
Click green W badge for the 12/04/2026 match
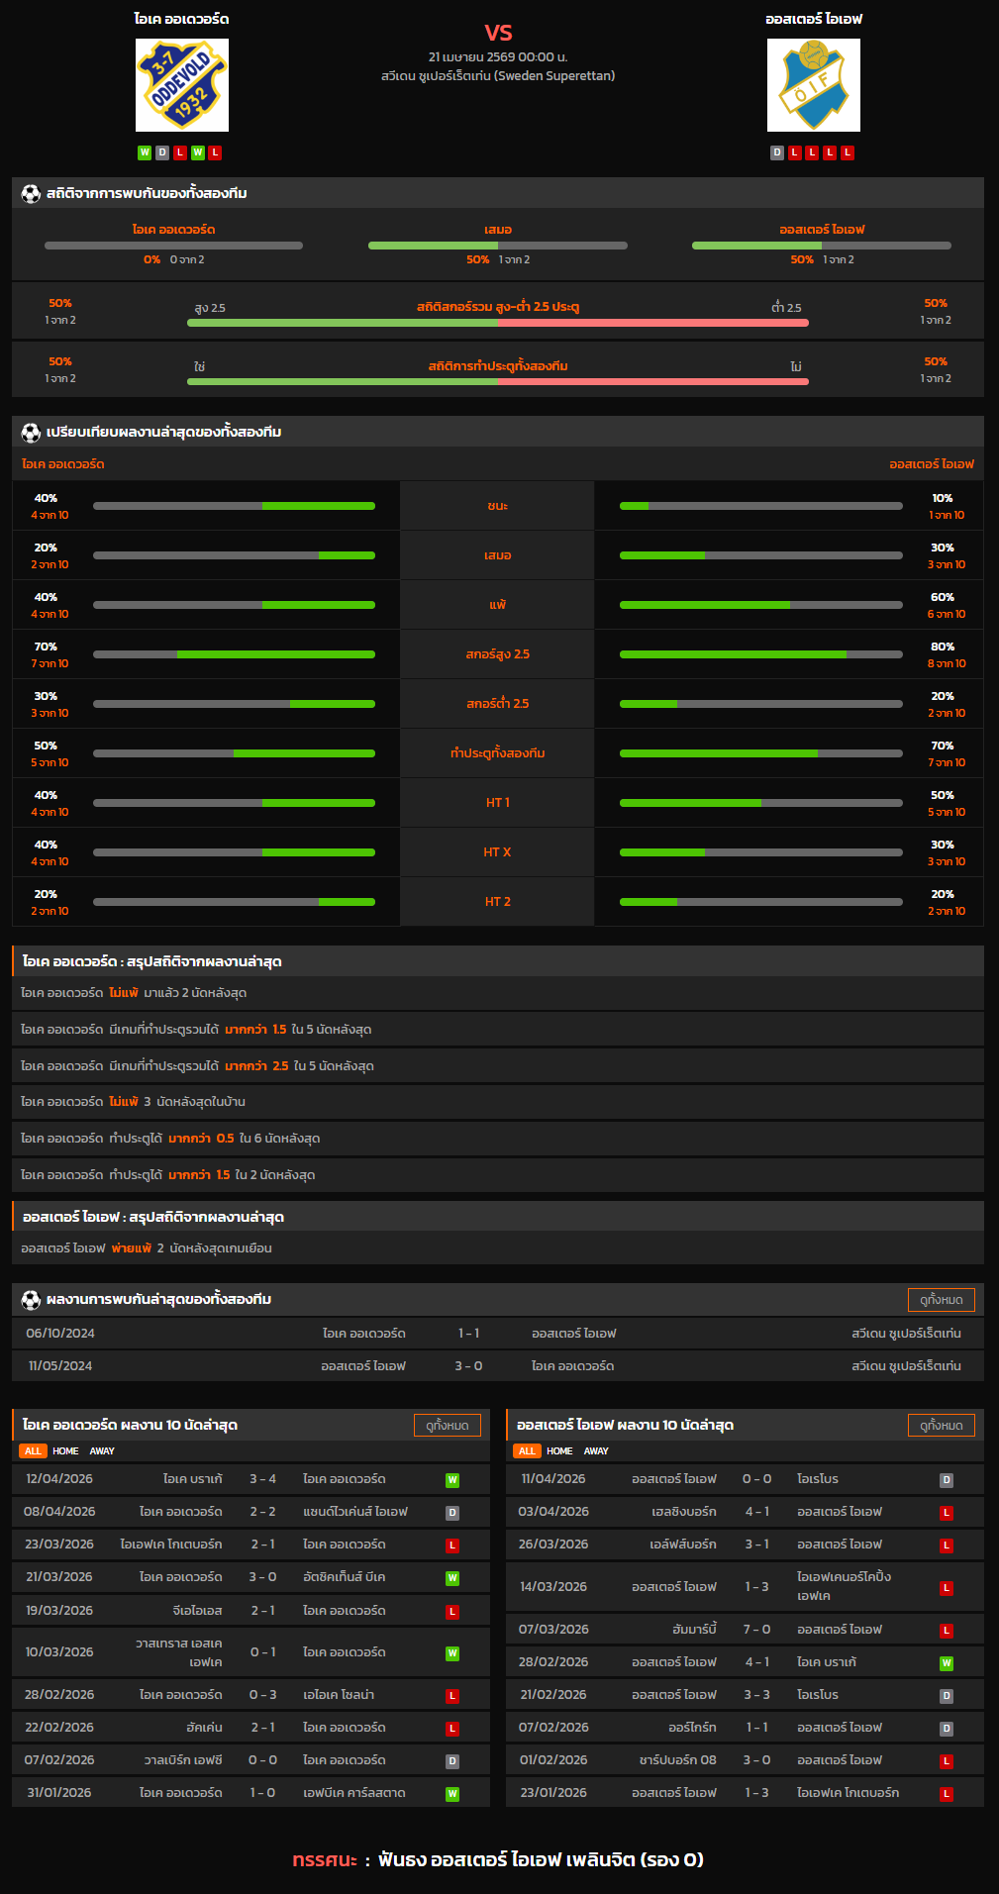pyautogui.click(x=452, y=1480)
